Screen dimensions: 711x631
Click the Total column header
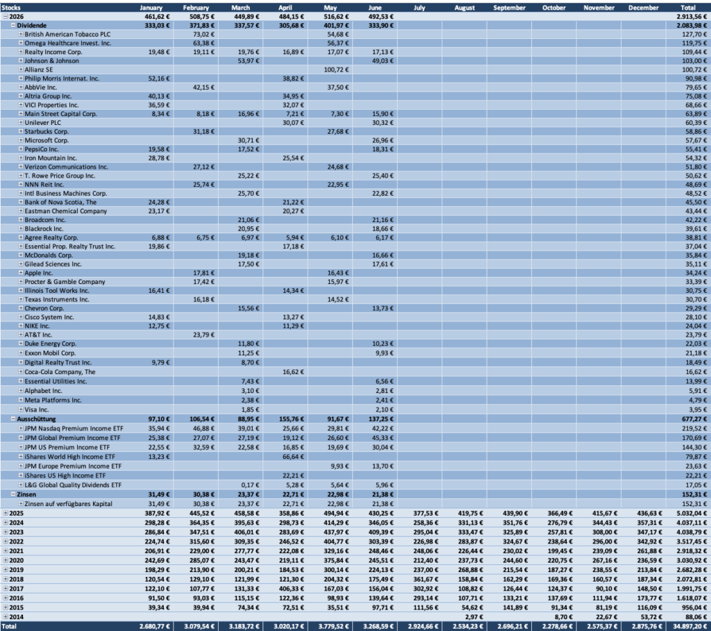688,8
